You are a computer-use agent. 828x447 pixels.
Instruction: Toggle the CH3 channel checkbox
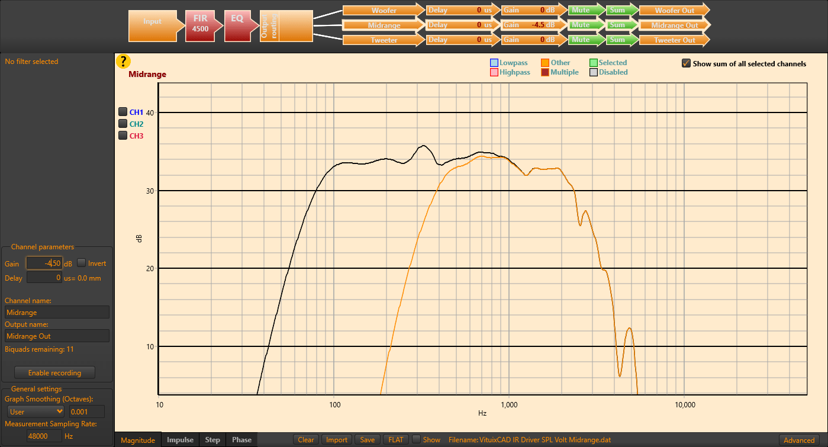coord(123,136)
